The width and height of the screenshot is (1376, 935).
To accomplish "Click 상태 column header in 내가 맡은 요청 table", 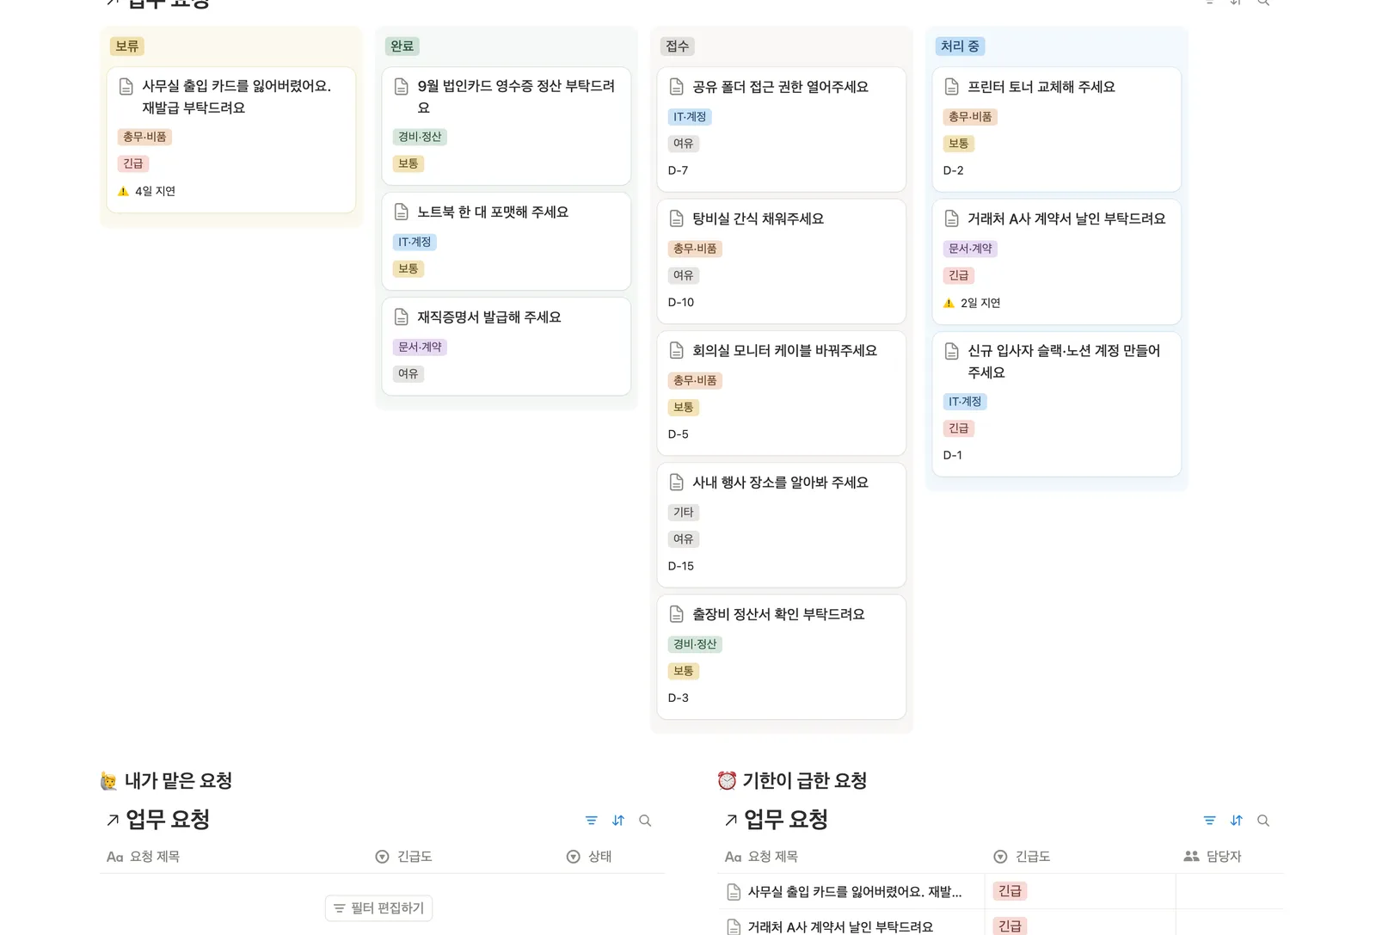I will [x=590, y=857].
